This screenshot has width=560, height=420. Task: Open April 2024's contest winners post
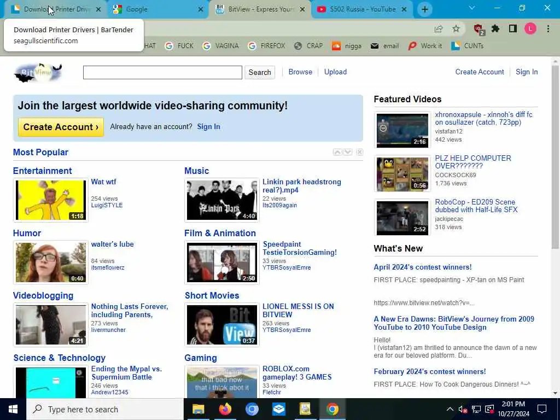pos(423,267)
